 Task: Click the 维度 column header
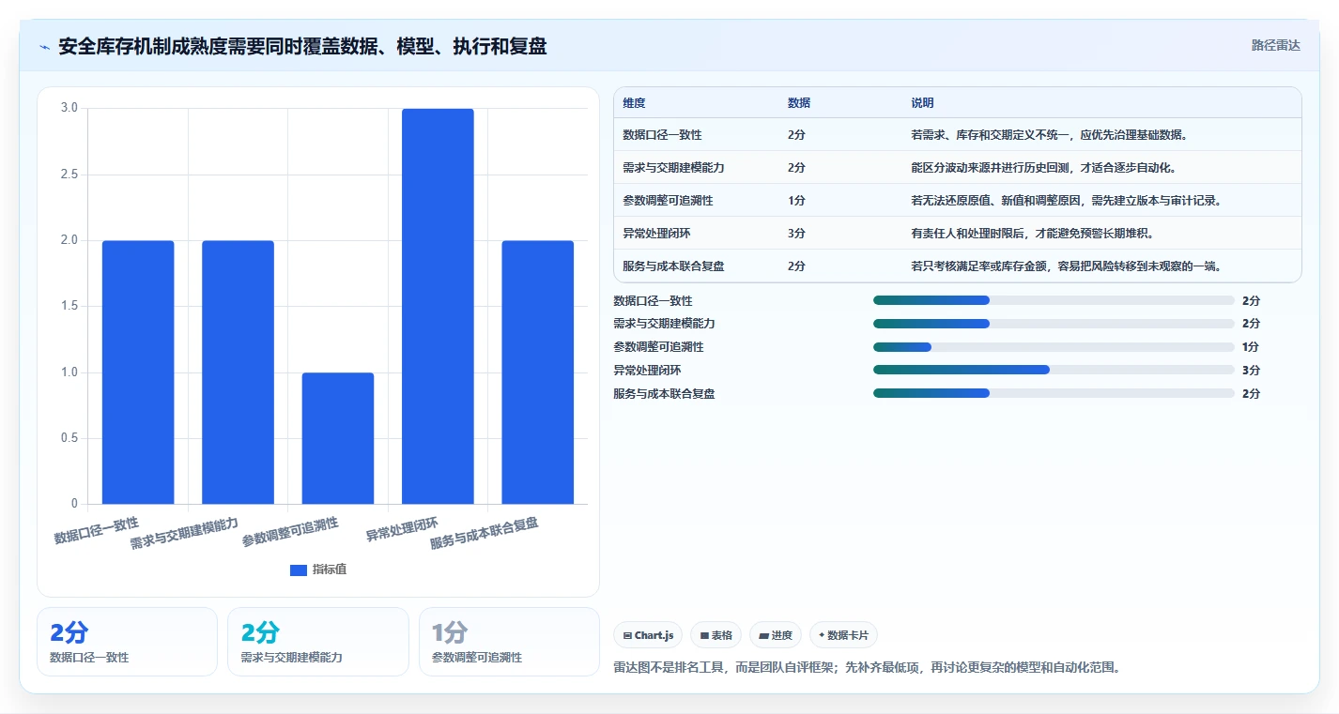[x=634, y=103]
